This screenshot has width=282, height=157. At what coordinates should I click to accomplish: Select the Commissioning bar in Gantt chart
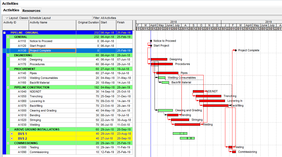[x=234, y=152]
